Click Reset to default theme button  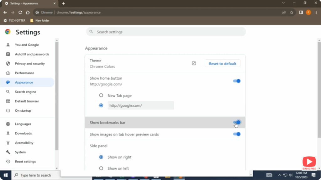click(x=223, y=63)
